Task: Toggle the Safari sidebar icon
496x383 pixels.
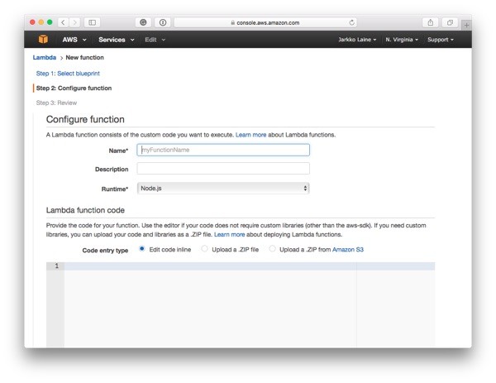Action: [92, 22]
